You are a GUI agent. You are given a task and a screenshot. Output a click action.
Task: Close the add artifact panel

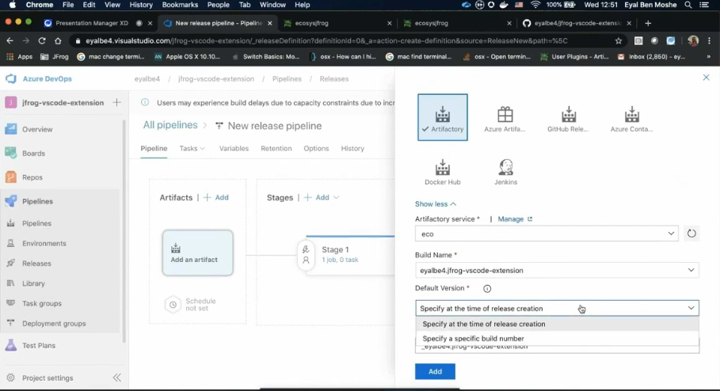coord(707,78)
